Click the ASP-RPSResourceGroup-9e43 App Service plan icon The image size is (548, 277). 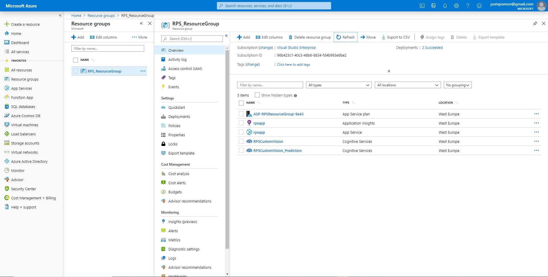(249, 114)
